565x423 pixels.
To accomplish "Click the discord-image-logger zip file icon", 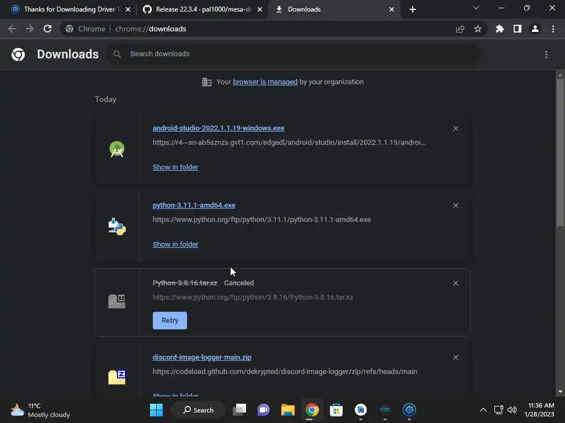I will [117, 377].
